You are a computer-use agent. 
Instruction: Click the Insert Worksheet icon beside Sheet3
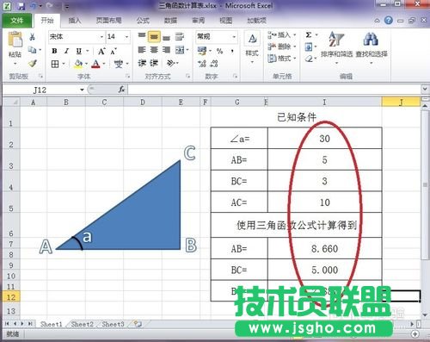pos(138,324)
